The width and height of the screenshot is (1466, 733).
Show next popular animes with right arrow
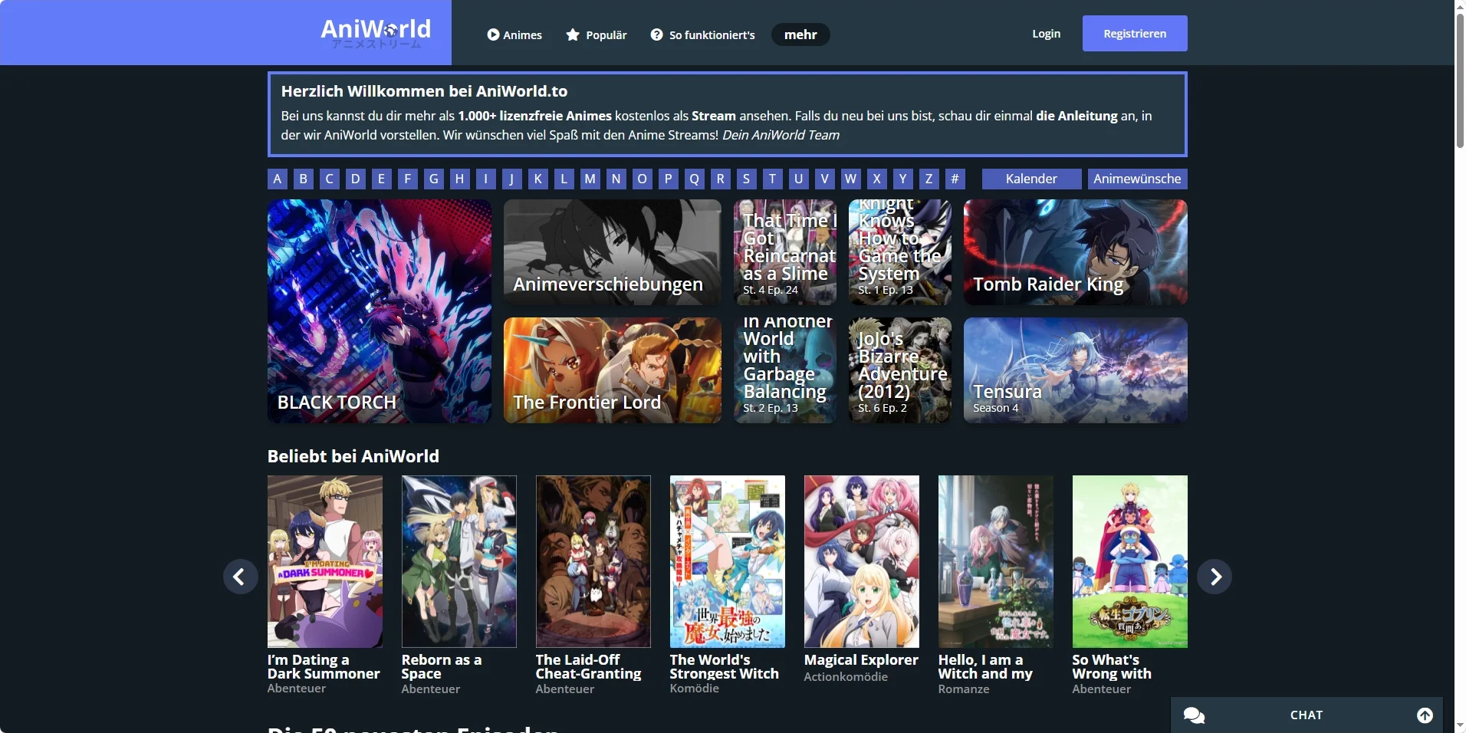pos(1215,577)
